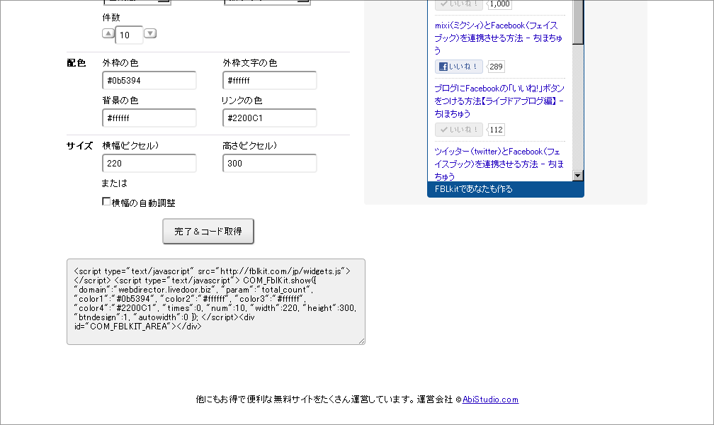This screenshot has height=425, width=714.
Task: Click the 配色 section heading
Action: pos(76,63)
